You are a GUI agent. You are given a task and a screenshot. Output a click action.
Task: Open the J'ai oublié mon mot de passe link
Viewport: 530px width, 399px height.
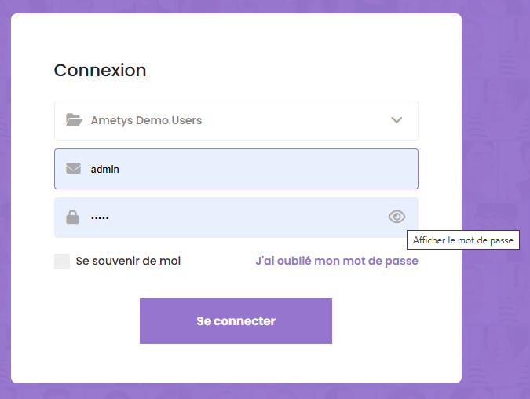click(337, 261)
